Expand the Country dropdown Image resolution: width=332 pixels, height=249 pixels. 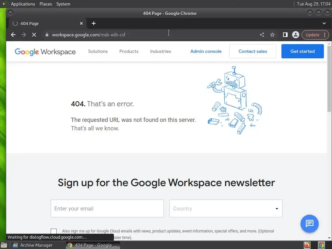point(226,208)
